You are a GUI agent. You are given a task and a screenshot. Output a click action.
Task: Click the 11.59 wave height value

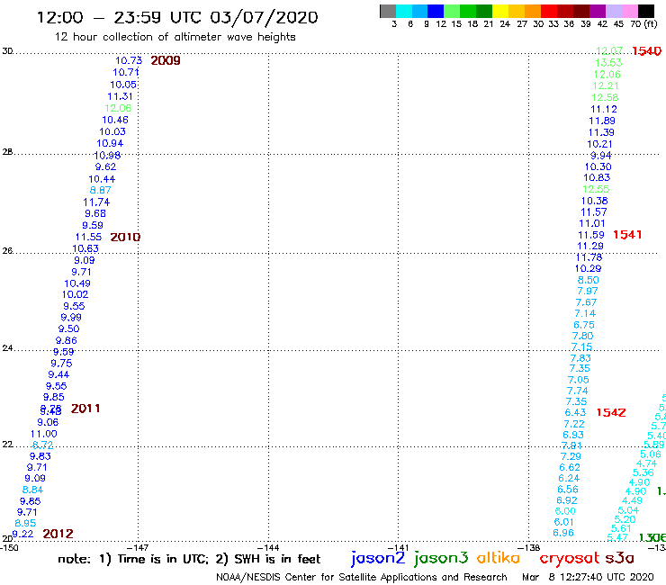coord(591,235)
